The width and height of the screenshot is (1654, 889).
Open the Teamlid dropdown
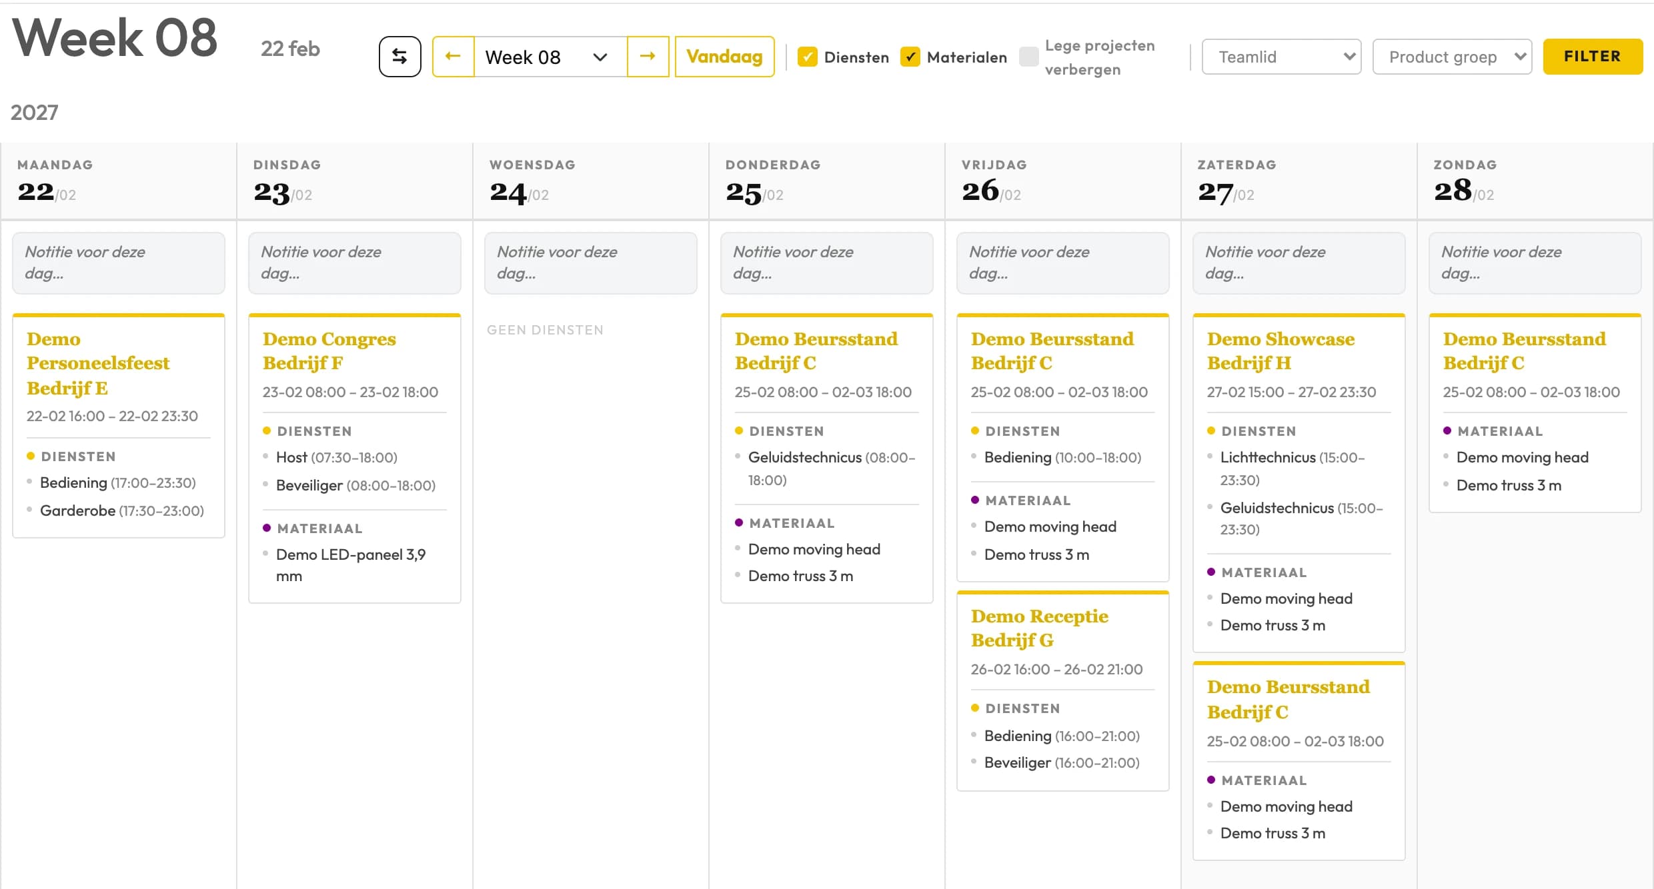1281,57
